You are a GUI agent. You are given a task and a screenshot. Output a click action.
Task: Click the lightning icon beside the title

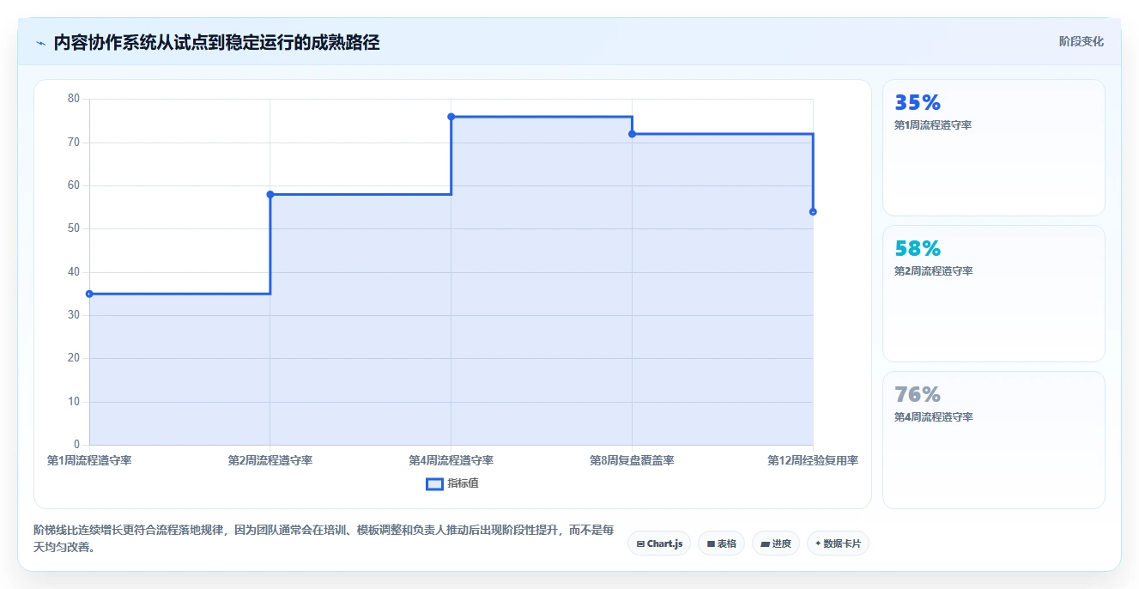click(41, 43)
